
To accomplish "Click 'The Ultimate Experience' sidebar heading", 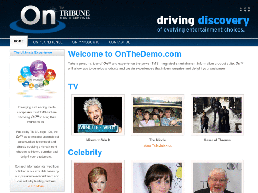I will [x=33, y=52].
